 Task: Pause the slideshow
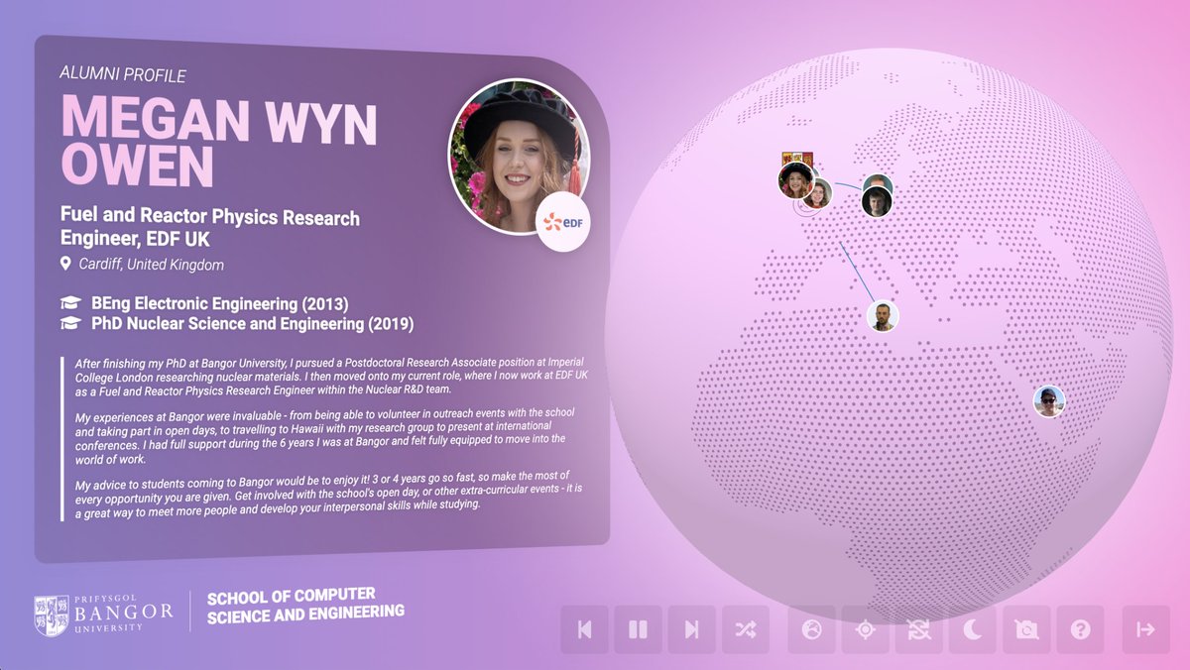(x=639, y=629)
